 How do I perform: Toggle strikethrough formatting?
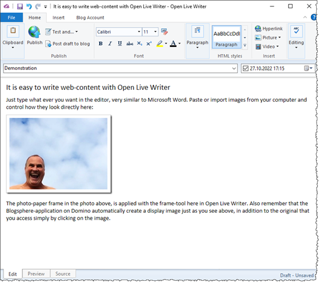pos(130,43)
